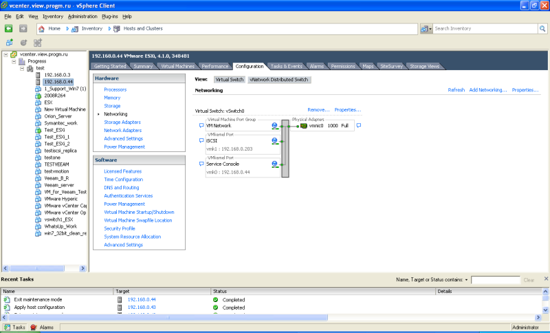Switch to the Performance tab
Viewport: 550px width, 333px height.
(x=215, y=66)
